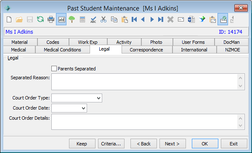Click the Separated Reason scrollbar down arrow
The height and width of the screenshot is (153, 252).
[x=240, y=86]
